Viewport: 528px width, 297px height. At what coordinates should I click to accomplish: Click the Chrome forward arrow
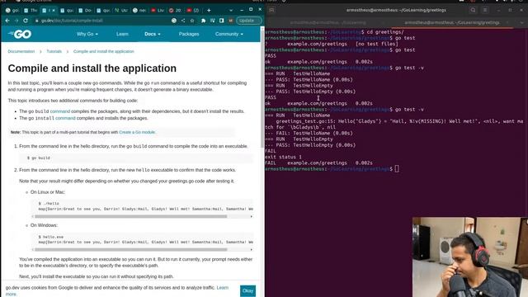click(x=16, y=21)
